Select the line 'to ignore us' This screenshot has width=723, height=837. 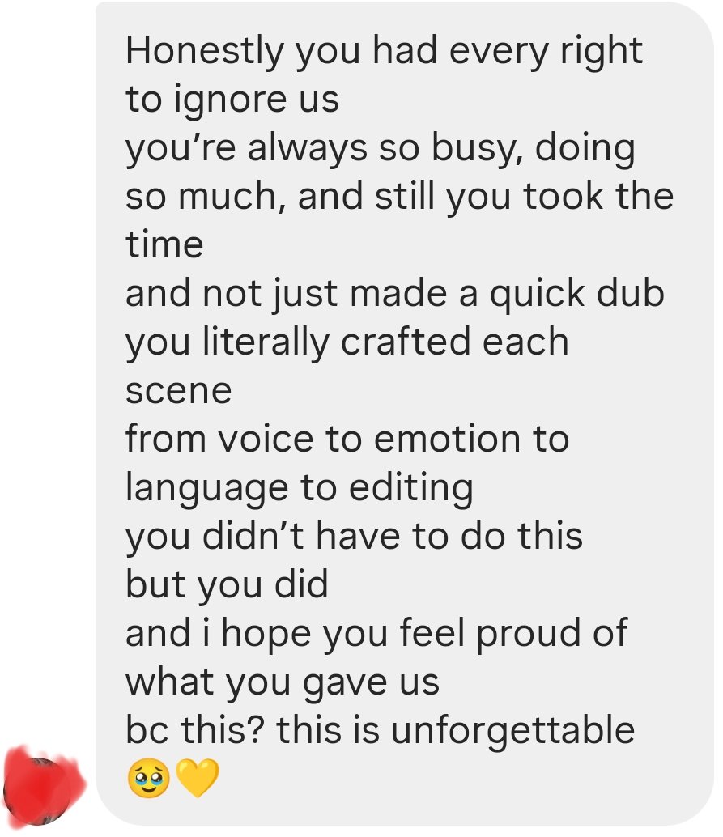pyautogui.click(x=232, y=100)
